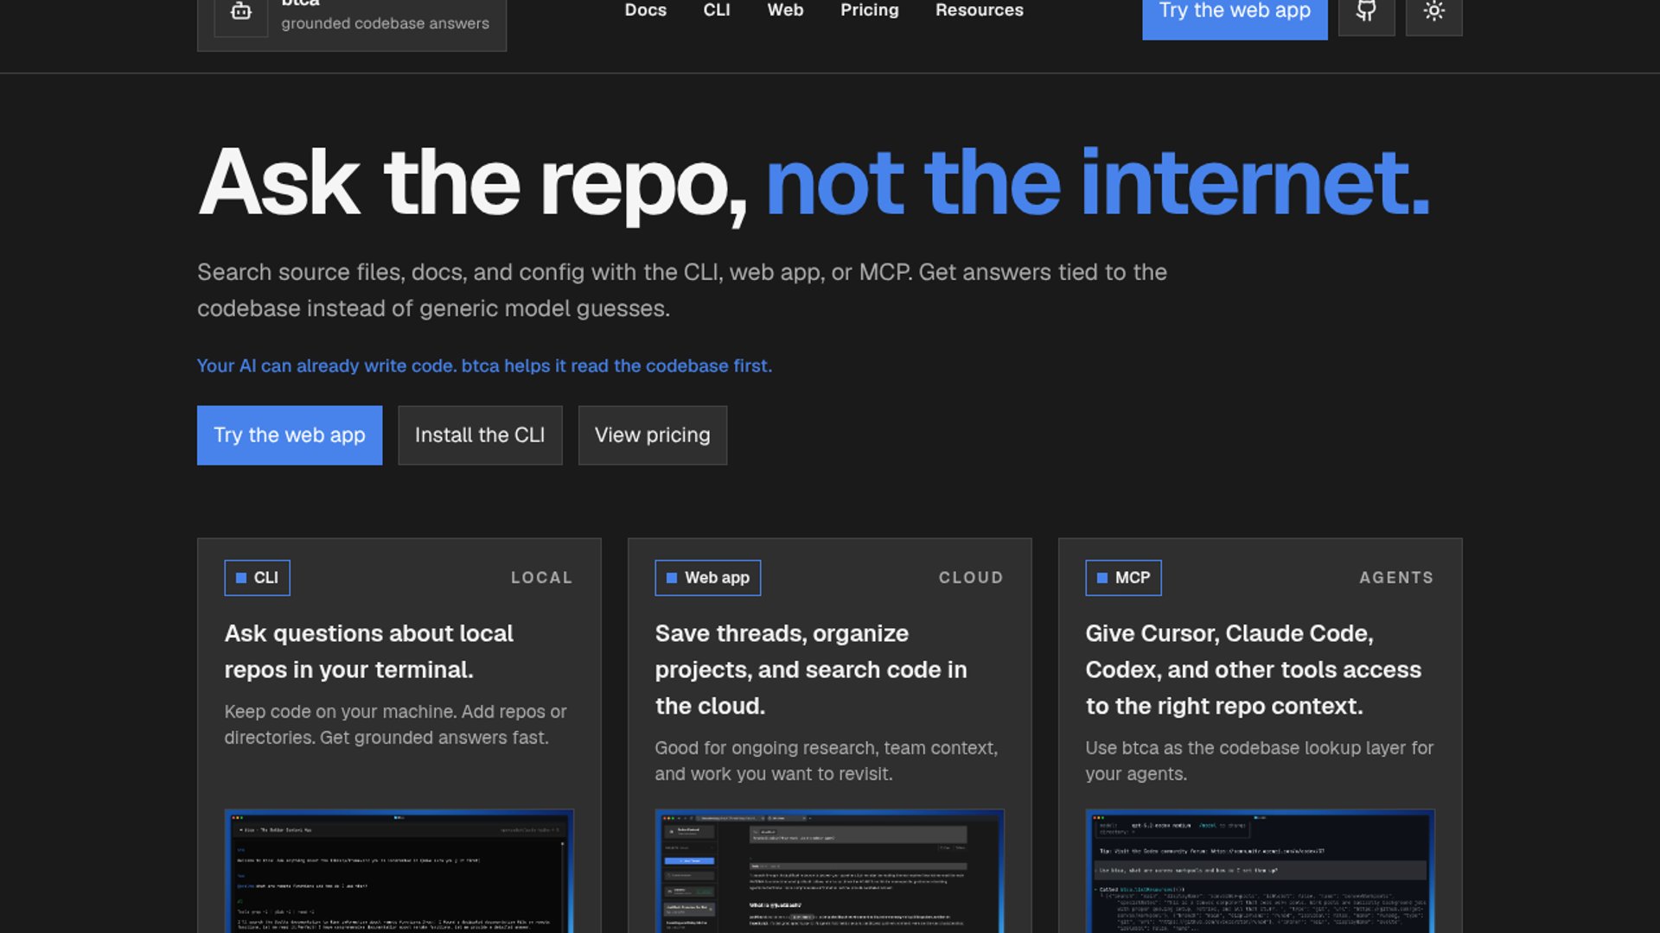1660x933 pixels.
Task: Select the View pricing button
Action: 652,435
